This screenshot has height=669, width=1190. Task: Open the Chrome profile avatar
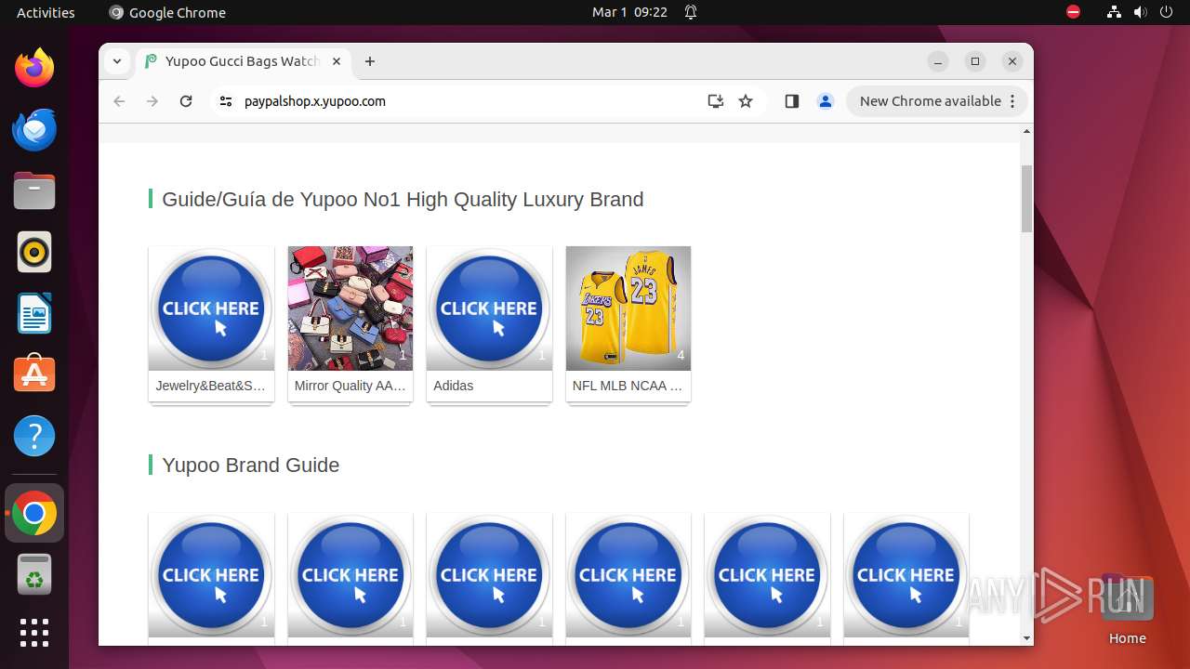tap(826, 101)
